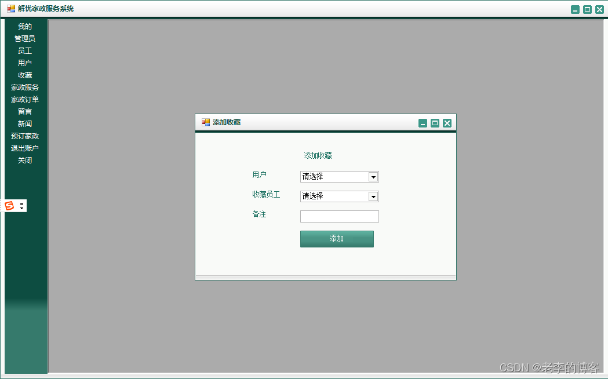Maximize the main application window
608x379 pixels.
pos(587,10)
